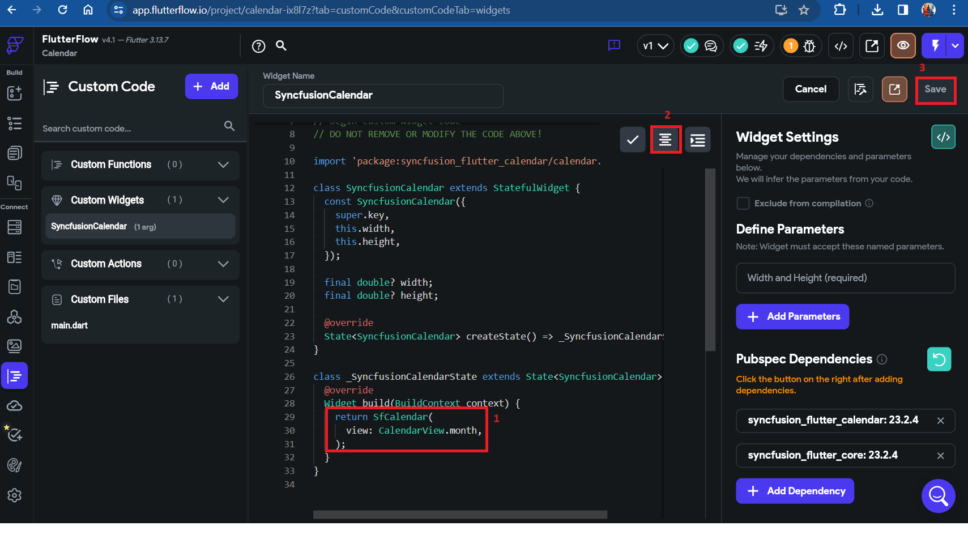The height and width of the screenshot is (534, 968).
Task: Click the compile code icon beside Cancel
Action: (x=860, y=89)
